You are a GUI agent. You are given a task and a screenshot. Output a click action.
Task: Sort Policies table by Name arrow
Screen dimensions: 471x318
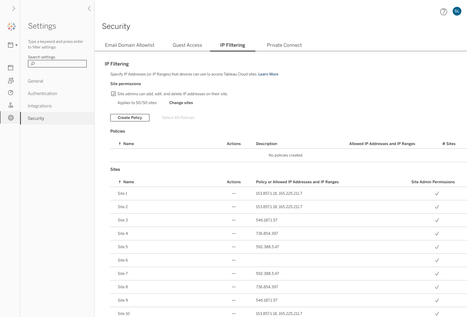click(120, 144)
